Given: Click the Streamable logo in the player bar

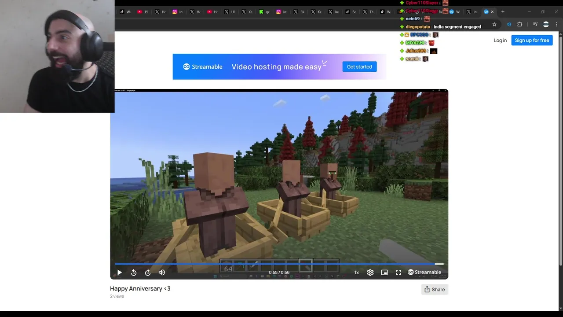Looking at the screenshot, I should (424, 273).
